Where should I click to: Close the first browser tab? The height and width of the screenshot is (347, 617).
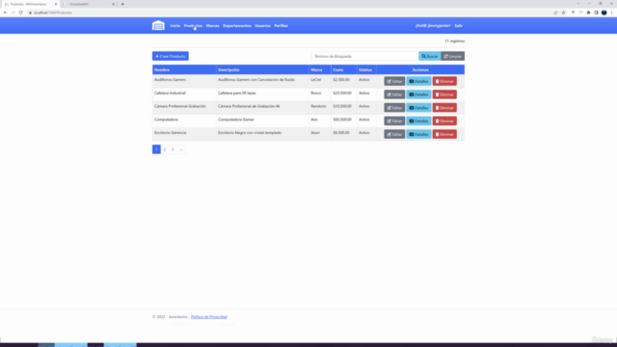(x=56, y=4)
